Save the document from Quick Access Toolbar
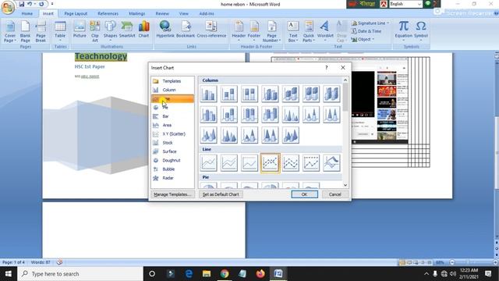499x281 pixels. coord(21,4)
